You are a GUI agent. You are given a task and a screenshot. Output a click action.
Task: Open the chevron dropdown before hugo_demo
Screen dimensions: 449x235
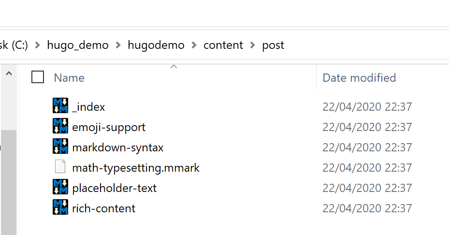point(38,45)
